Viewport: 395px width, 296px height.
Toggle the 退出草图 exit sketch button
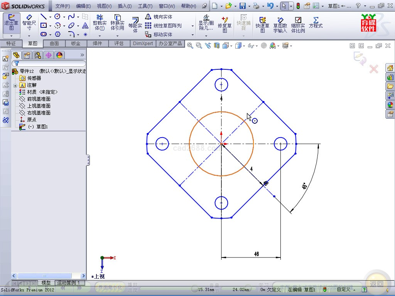pyautogui.click(x=12, y=23)
